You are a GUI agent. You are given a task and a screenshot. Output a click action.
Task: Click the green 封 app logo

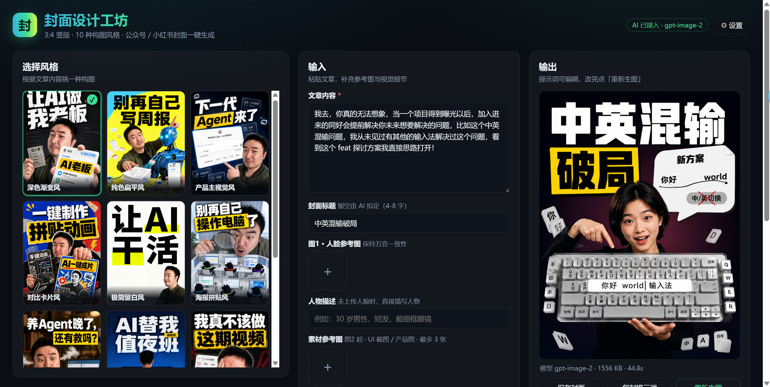pos(25,25)
